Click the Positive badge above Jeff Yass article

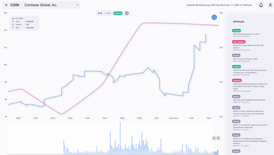237,67
